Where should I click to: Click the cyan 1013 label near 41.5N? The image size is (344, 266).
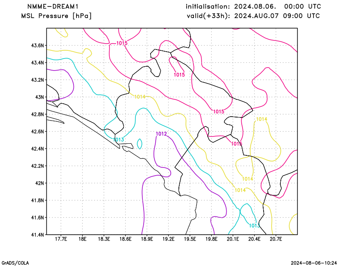click(x=255, y=226)
